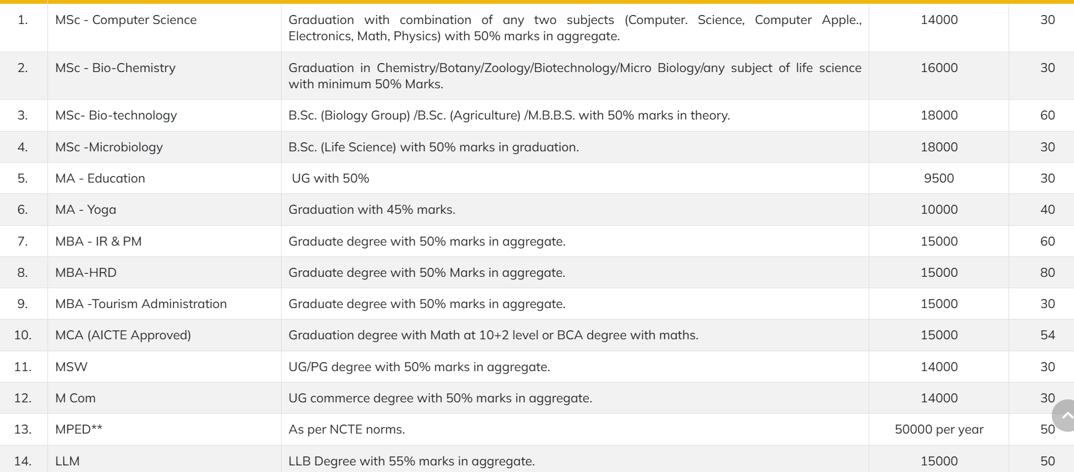Select the LLB Degree eligibility text

[x=412, y=461]
